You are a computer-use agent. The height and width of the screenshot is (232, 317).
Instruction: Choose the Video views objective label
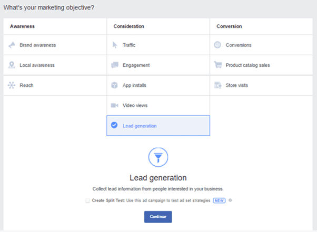click(x=135, y=105)
